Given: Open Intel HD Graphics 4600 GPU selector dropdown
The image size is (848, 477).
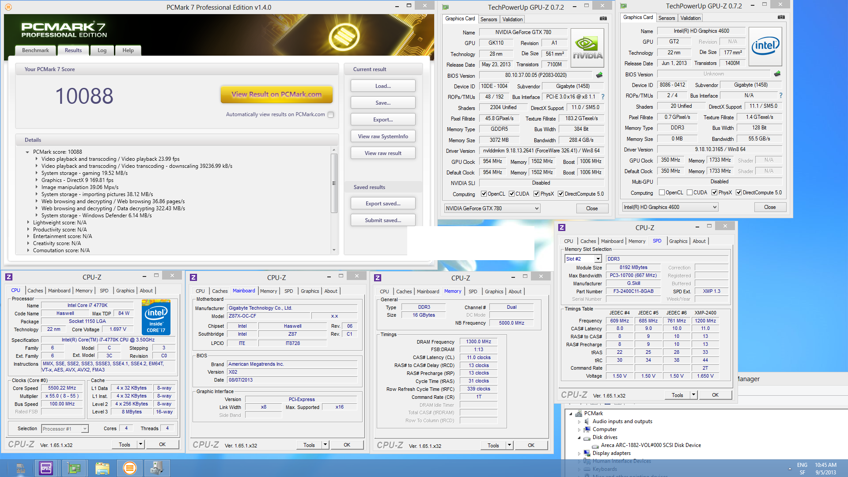Looking at the screenshot, I should pos(670,207).
